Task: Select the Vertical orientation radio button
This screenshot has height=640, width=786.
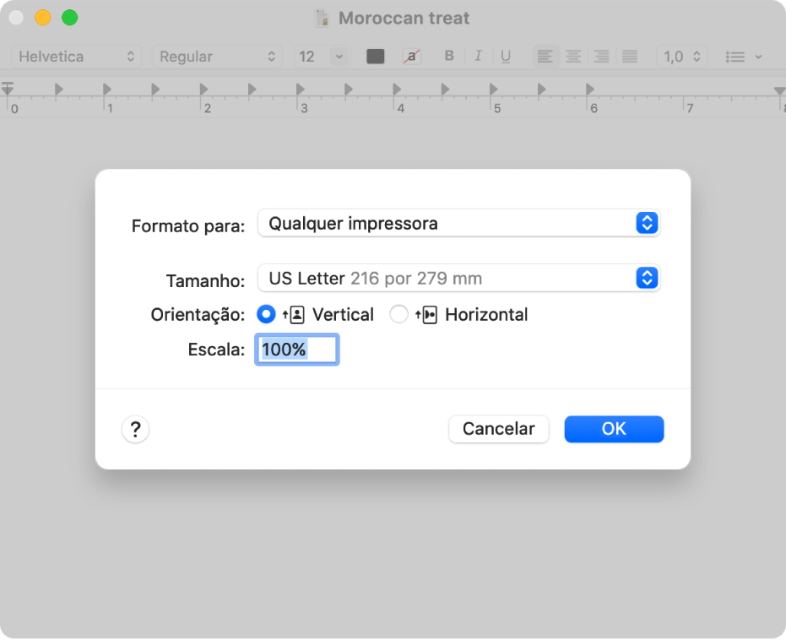Action: point(266,314)
